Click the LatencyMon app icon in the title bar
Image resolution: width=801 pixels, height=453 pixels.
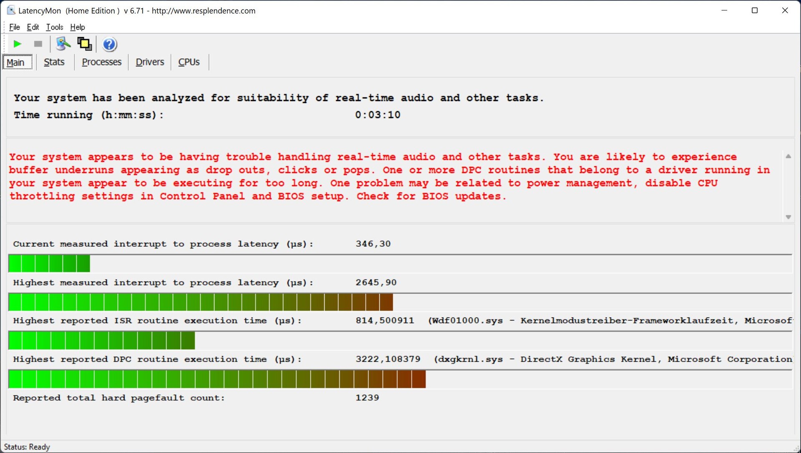tap(11, 10)
